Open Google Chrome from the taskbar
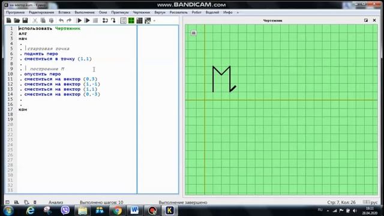The width and height of the screenshot is (384, 216). point(118,211)
